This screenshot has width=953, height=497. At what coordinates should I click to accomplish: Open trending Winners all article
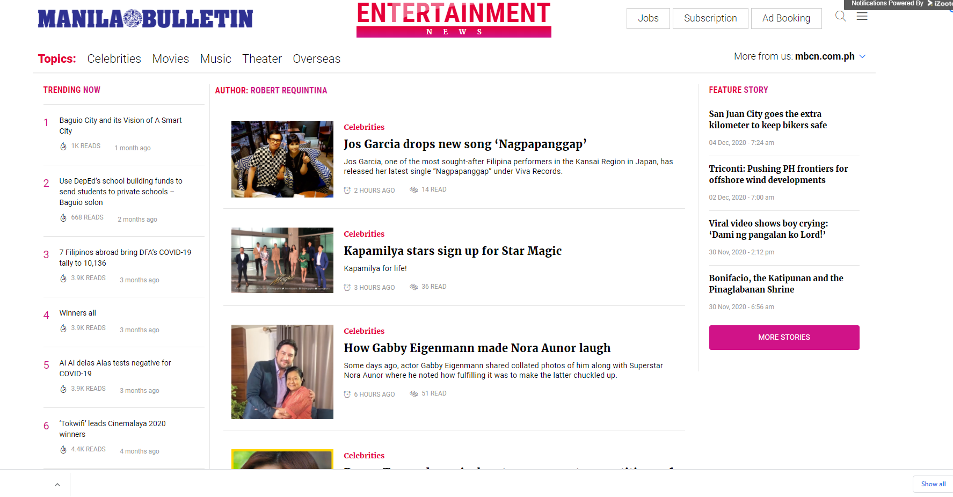[78, 313]
